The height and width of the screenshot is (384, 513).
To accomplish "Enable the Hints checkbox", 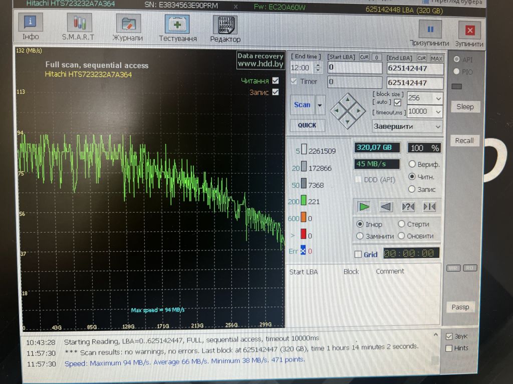I will [449, 348].
